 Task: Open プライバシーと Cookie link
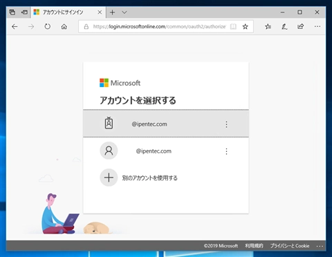click(290, 246)
